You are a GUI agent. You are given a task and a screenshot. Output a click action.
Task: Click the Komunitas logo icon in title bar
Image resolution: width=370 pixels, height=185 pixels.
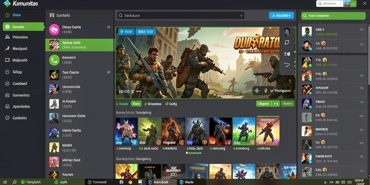(x=7, y=4)
